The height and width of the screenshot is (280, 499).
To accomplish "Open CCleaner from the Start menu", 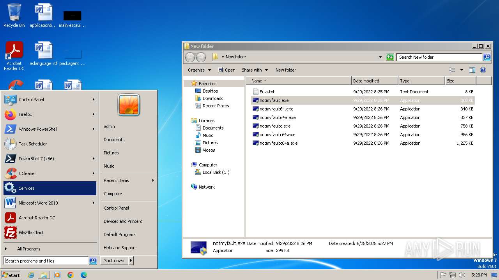I will click(x=50, y=173).
